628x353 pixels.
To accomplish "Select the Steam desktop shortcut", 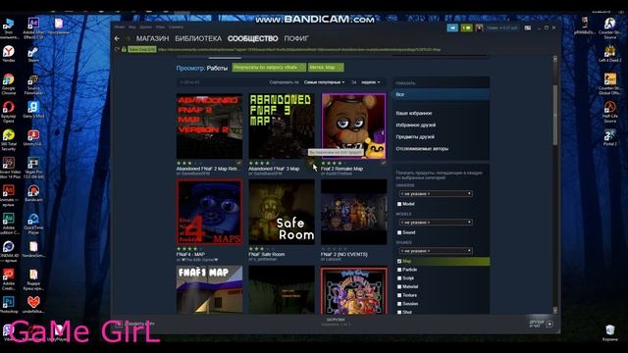I will [x=33, y=55].
